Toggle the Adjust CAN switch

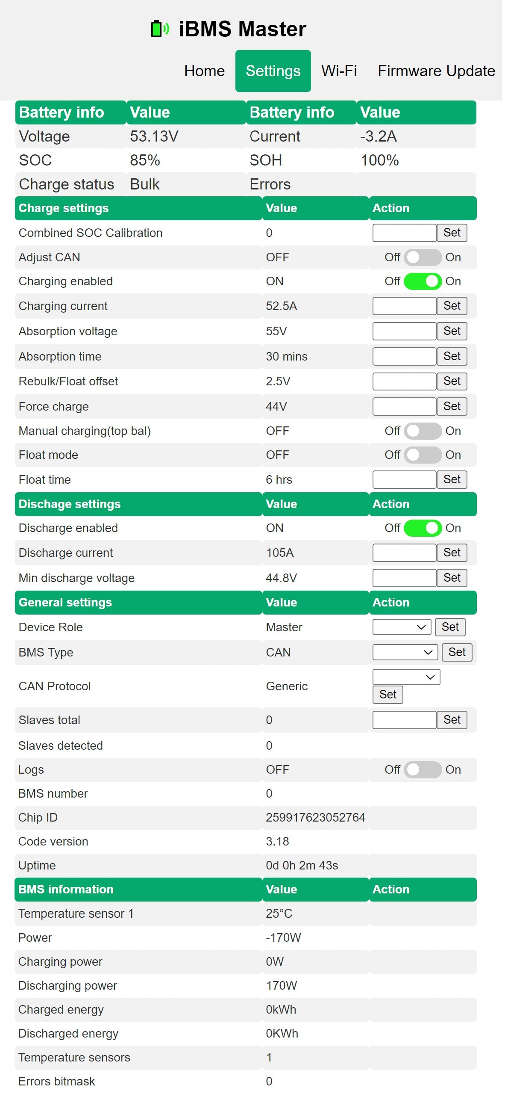422,257
